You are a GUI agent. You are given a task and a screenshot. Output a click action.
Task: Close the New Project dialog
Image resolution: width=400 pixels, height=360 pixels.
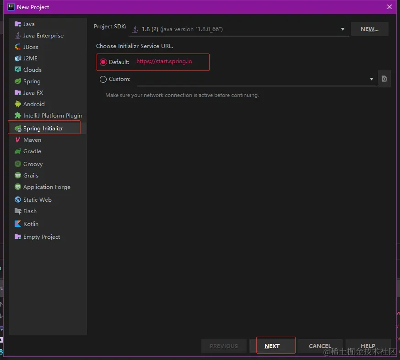[389, 7]
